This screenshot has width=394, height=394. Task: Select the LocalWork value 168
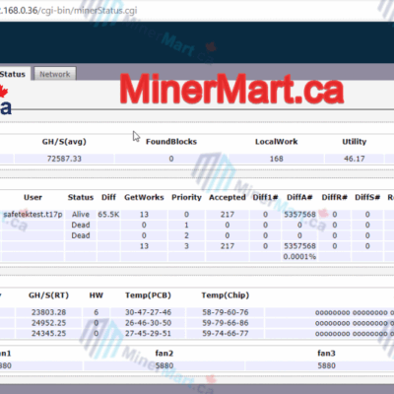pyautogui.click(x=276, y=159)
